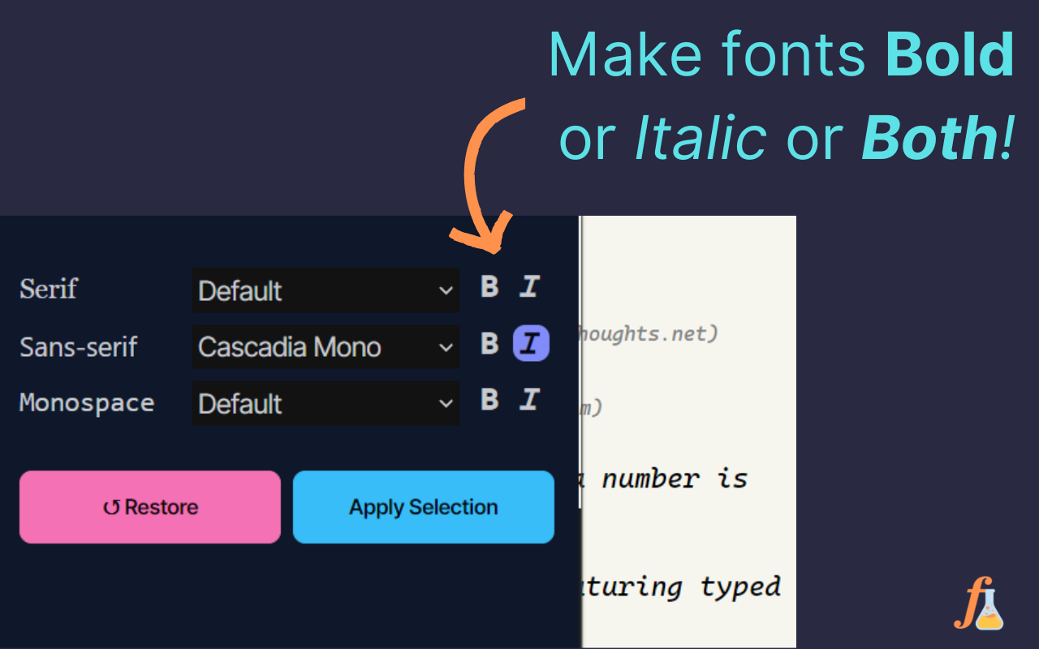The width and height of the screenshot is (1039, 649).
Task: Toggle bold for the Serif font
Action: (x=489, y=286)
